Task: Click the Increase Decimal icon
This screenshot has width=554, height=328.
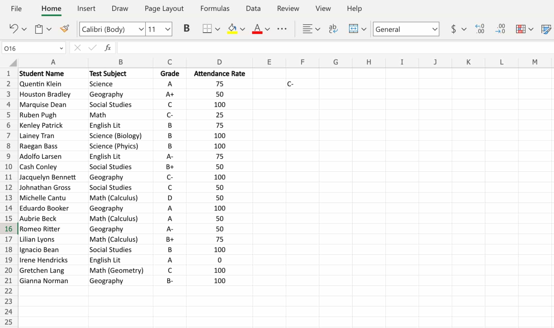Action: [479, 29]
